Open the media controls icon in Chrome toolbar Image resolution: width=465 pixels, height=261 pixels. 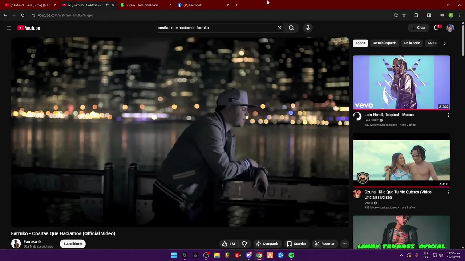click(x=442, y=15)
